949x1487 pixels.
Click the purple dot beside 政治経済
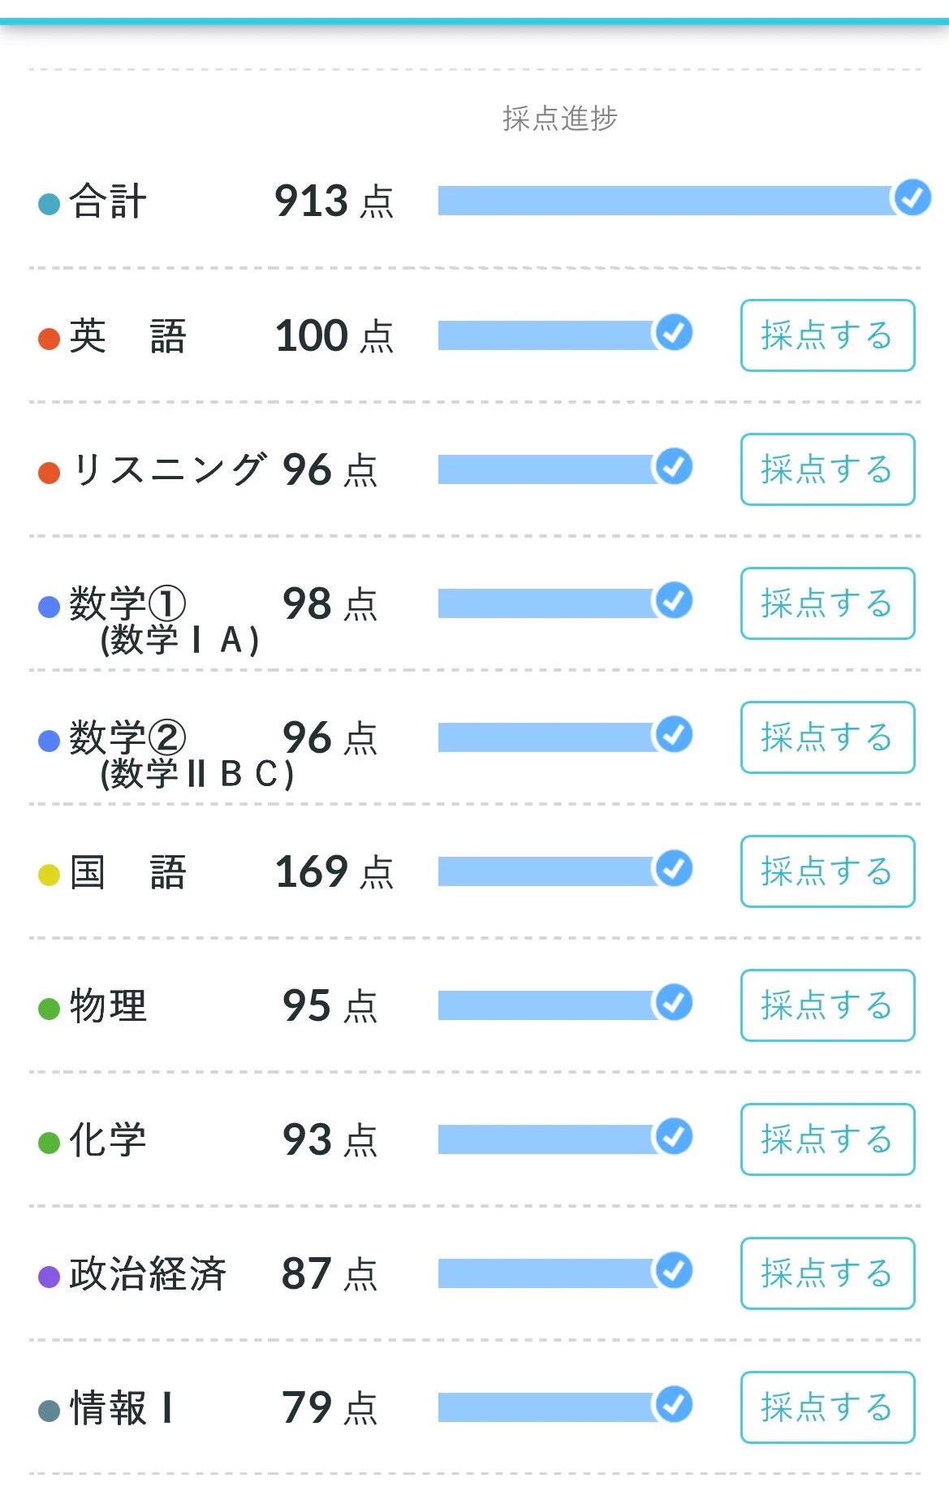[x=50, y=1277]
